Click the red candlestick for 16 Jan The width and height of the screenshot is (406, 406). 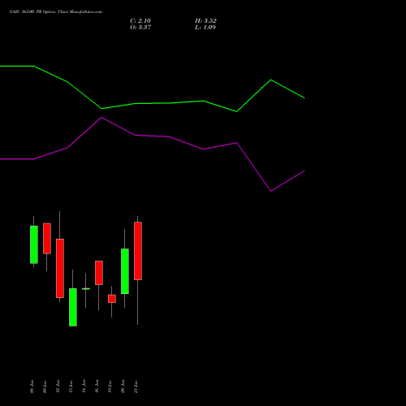pyautogui.click(x=99, y=273)
